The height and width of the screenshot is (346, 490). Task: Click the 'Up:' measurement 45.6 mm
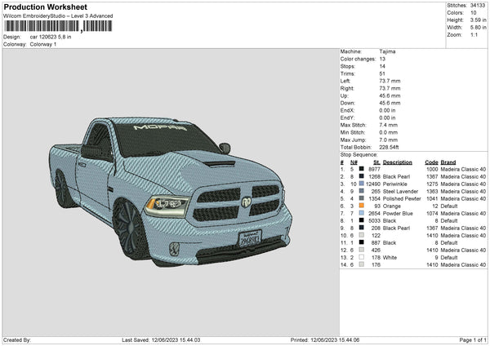[x=390, y=95]
